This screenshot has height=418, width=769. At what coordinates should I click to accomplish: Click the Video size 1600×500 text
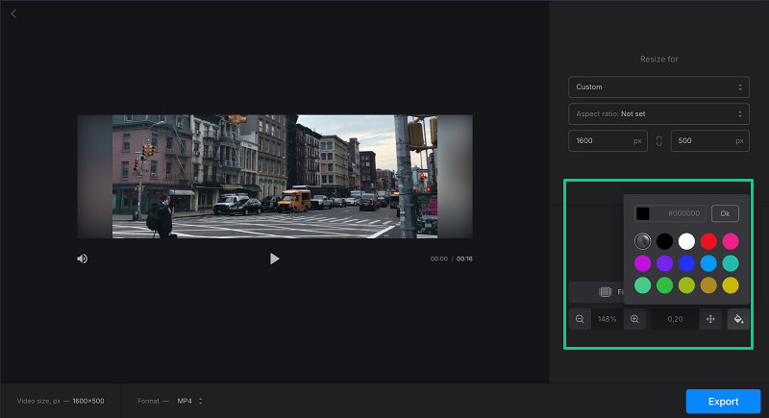[x=61, y=401]
